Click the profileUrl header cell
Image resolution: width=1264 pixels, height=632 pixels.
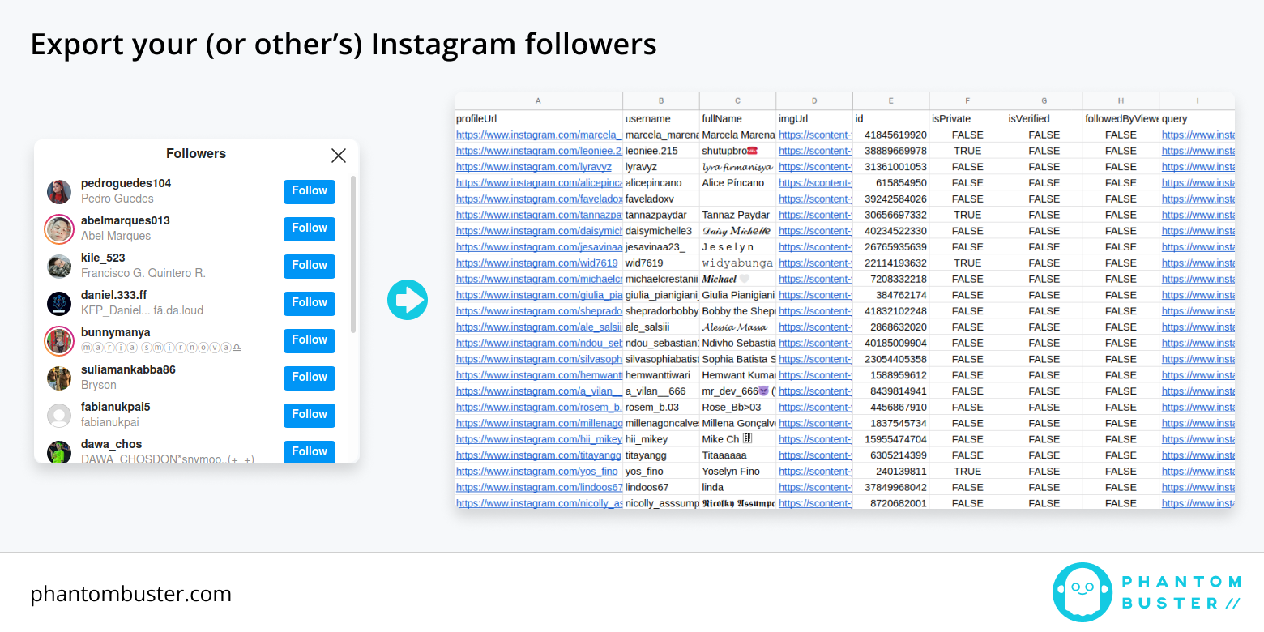tap(539, 118)
